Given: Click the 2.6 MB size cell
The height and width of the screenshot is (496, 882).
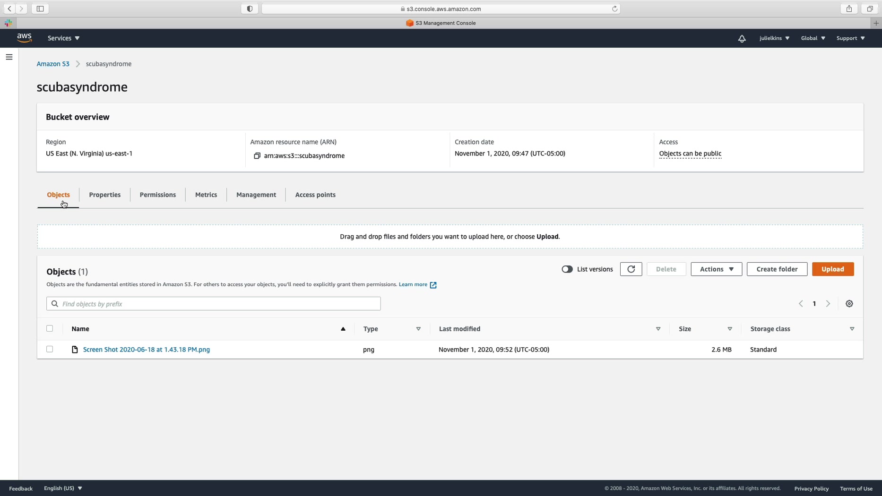Looking at the screenshot, I should pos(721,350).
